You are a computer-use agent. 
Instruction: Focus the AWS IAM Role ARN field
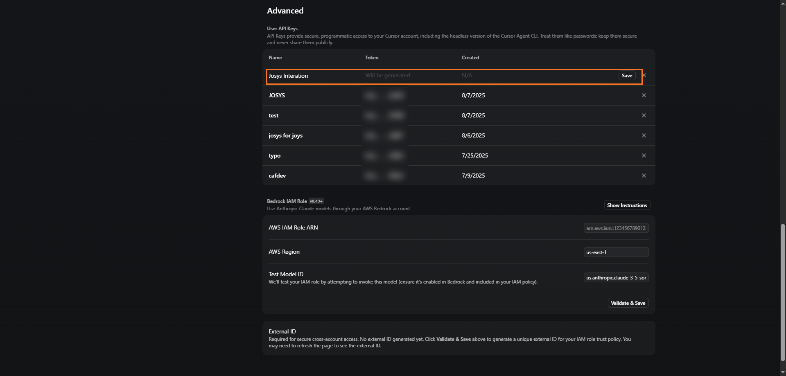pos(616,228)
